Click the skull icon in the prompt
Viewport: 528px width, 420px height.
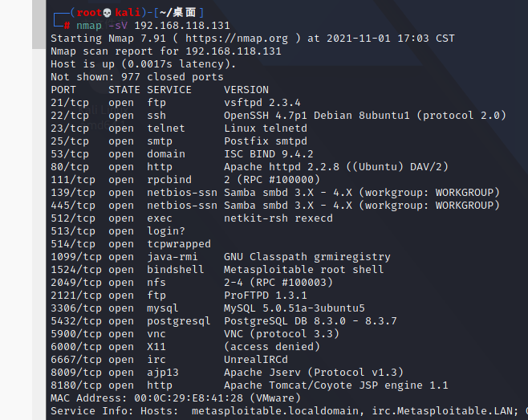[x=107, y=13]
